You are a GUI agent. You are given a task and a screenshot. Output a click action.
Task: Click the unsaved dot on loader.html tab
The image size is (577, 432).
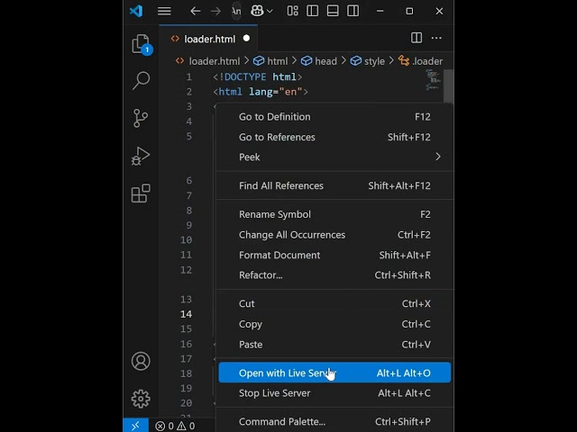(x=246, y=38)
